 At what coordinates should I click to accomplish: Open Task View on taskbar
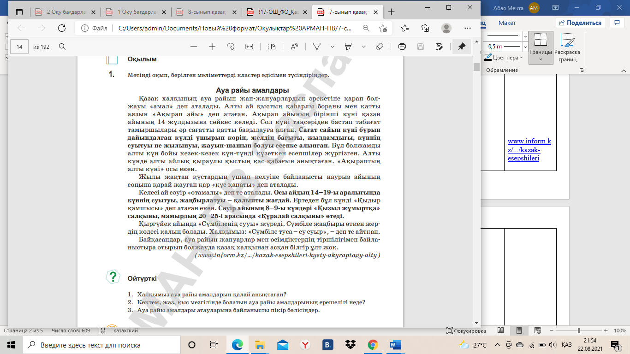tap(214, 345)
